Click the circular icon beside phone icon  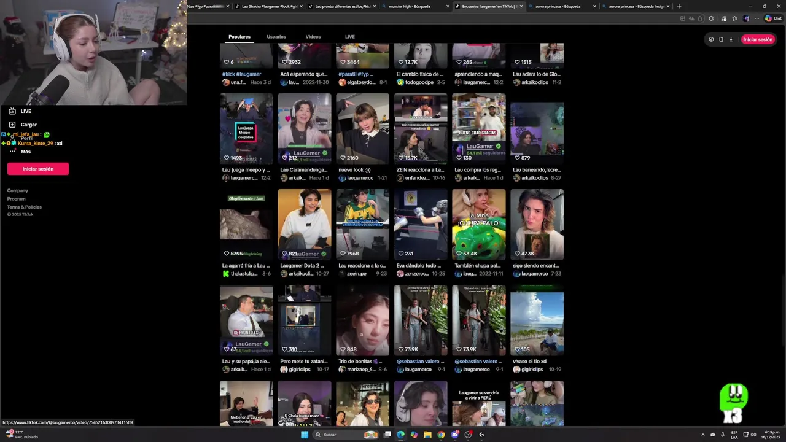[x=711, y=39]
